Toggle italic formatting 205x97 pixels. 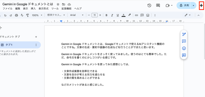click(112, 15)
